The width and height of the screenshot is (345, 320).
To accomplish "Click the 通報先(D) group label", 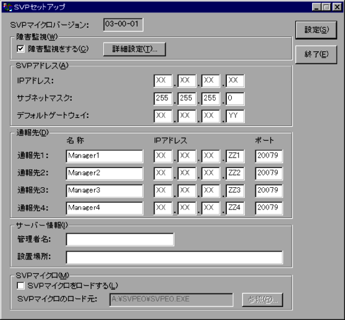I will pos(33,133).
